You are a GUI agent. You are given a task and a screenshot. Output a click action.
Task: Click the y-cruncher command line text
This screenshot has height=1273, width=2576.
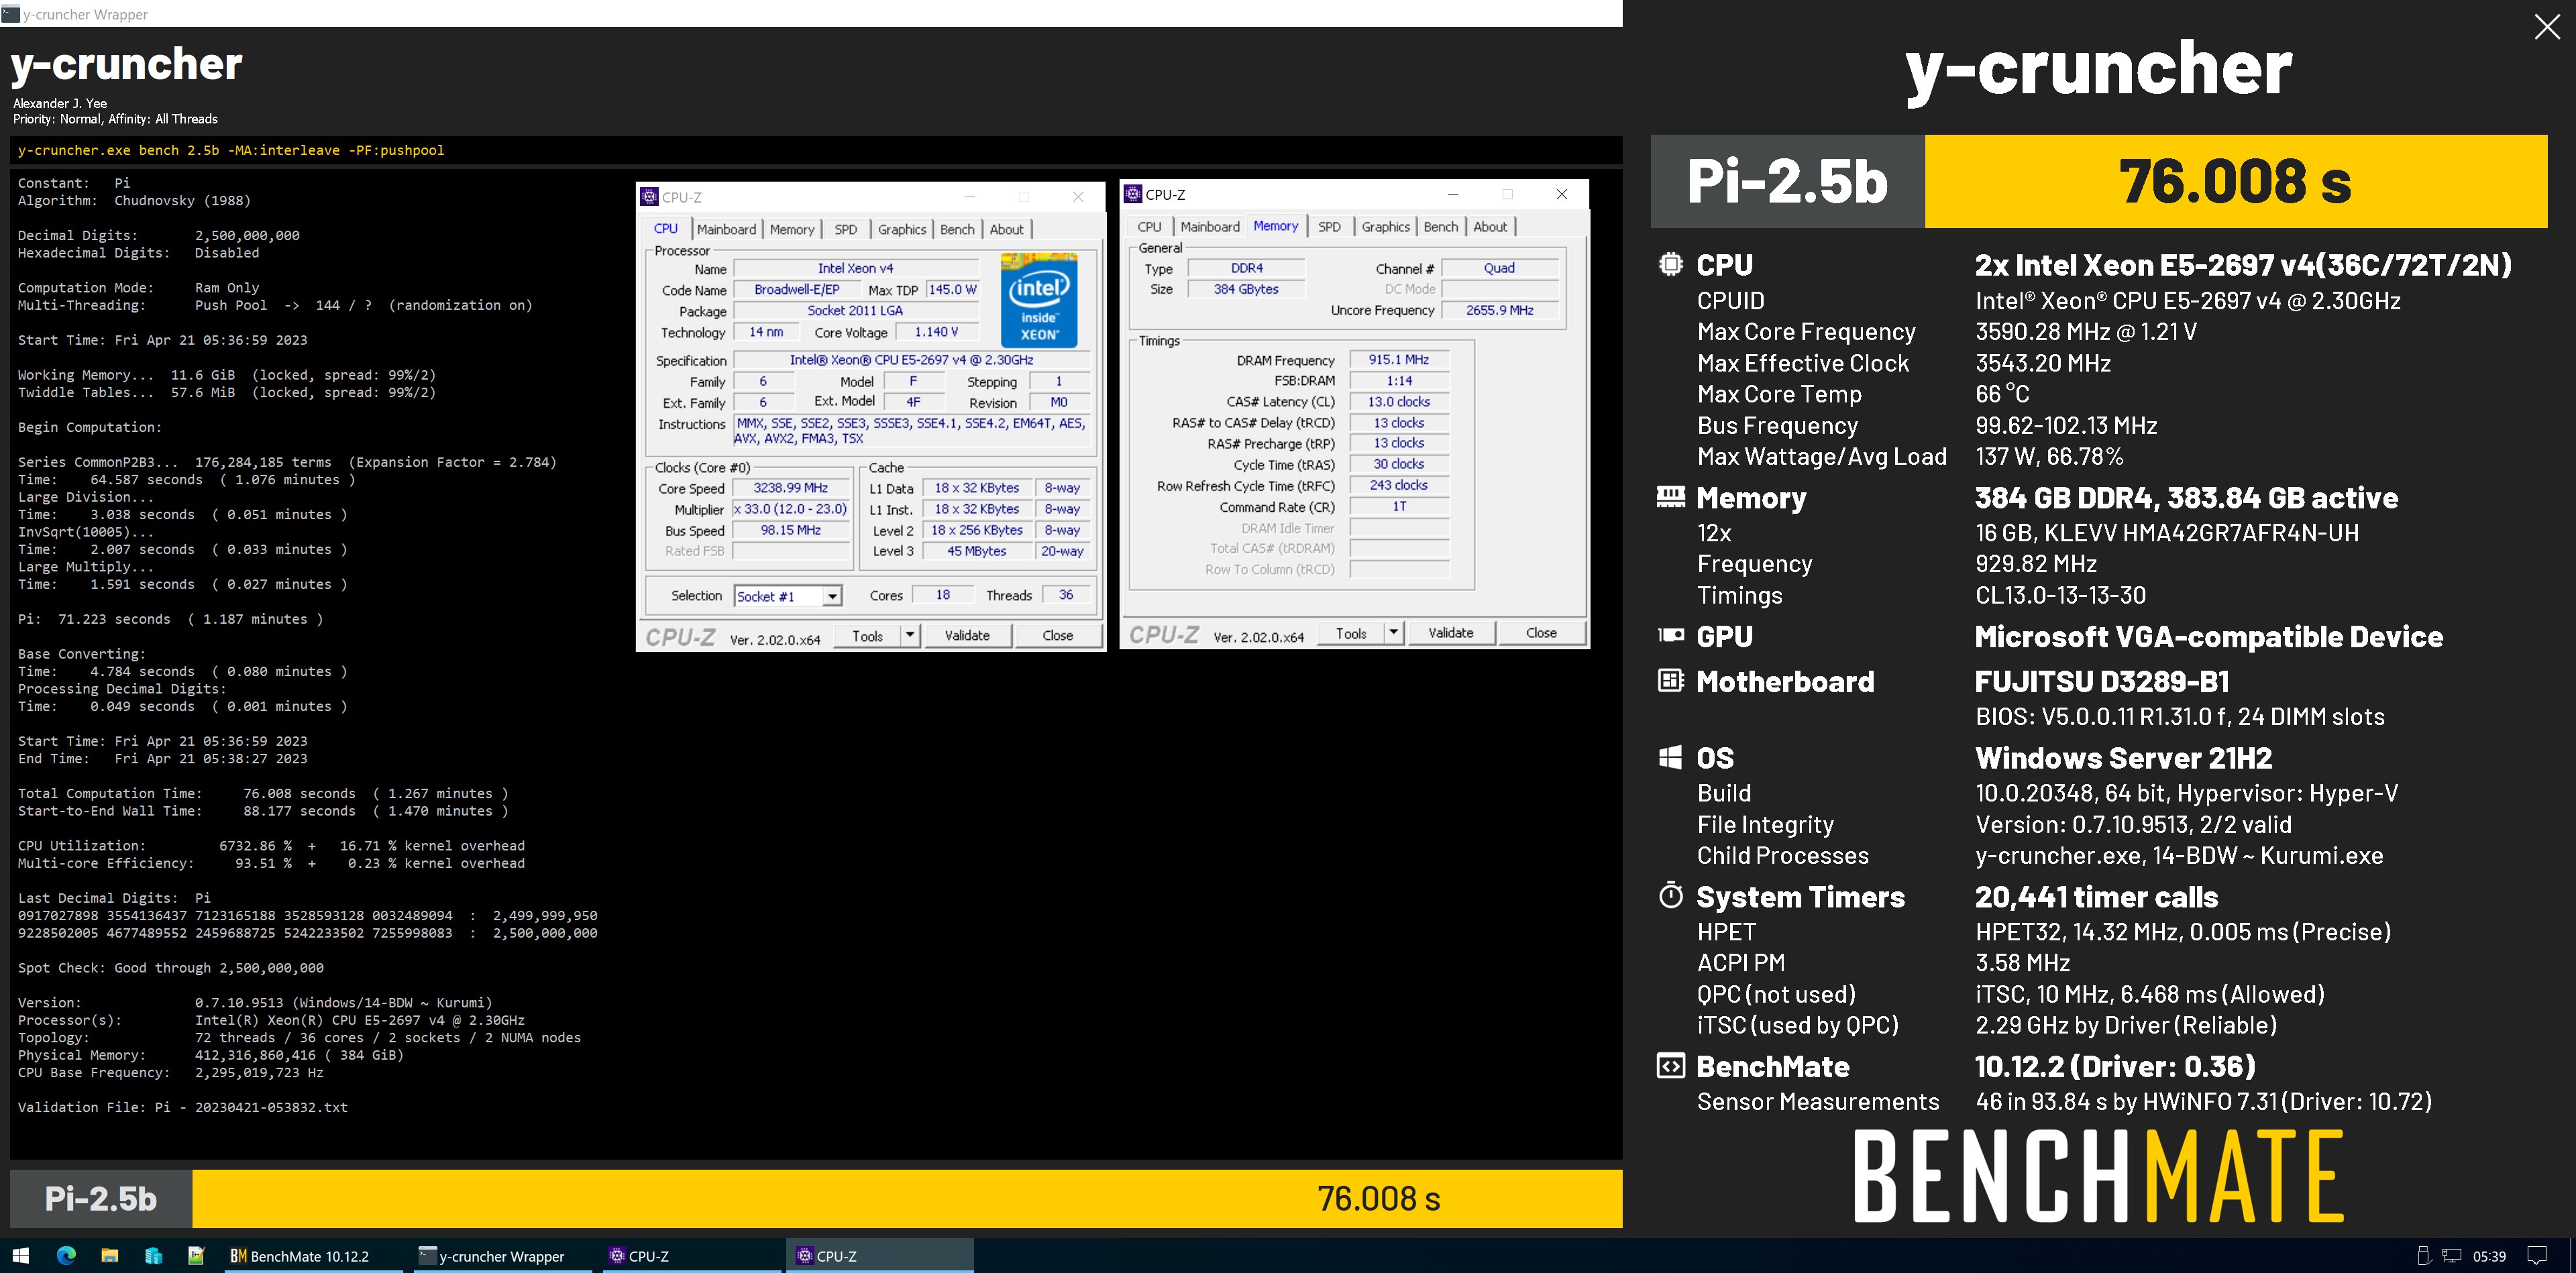(x=231, y=150)
